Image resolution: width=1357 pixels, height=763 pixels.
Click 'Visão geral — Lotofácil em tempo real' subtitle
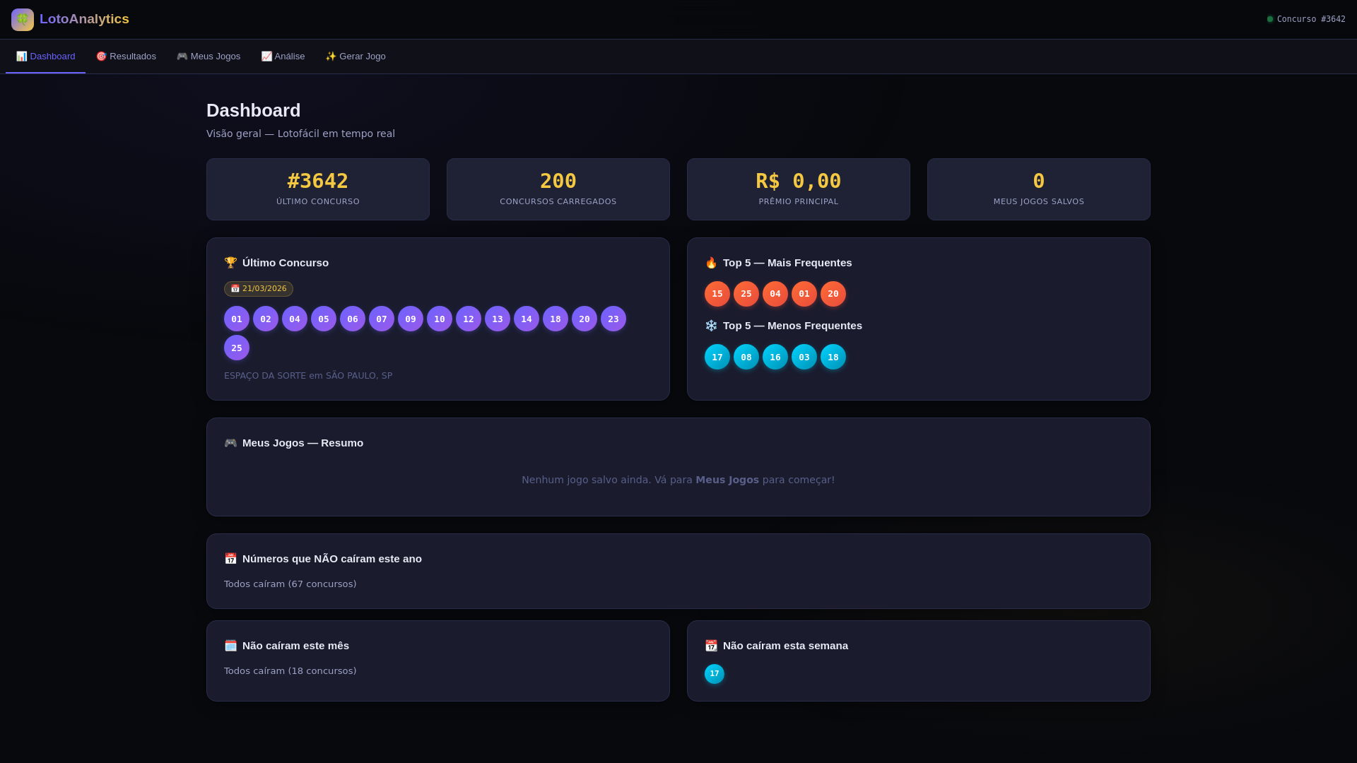[x=300, y=134]
